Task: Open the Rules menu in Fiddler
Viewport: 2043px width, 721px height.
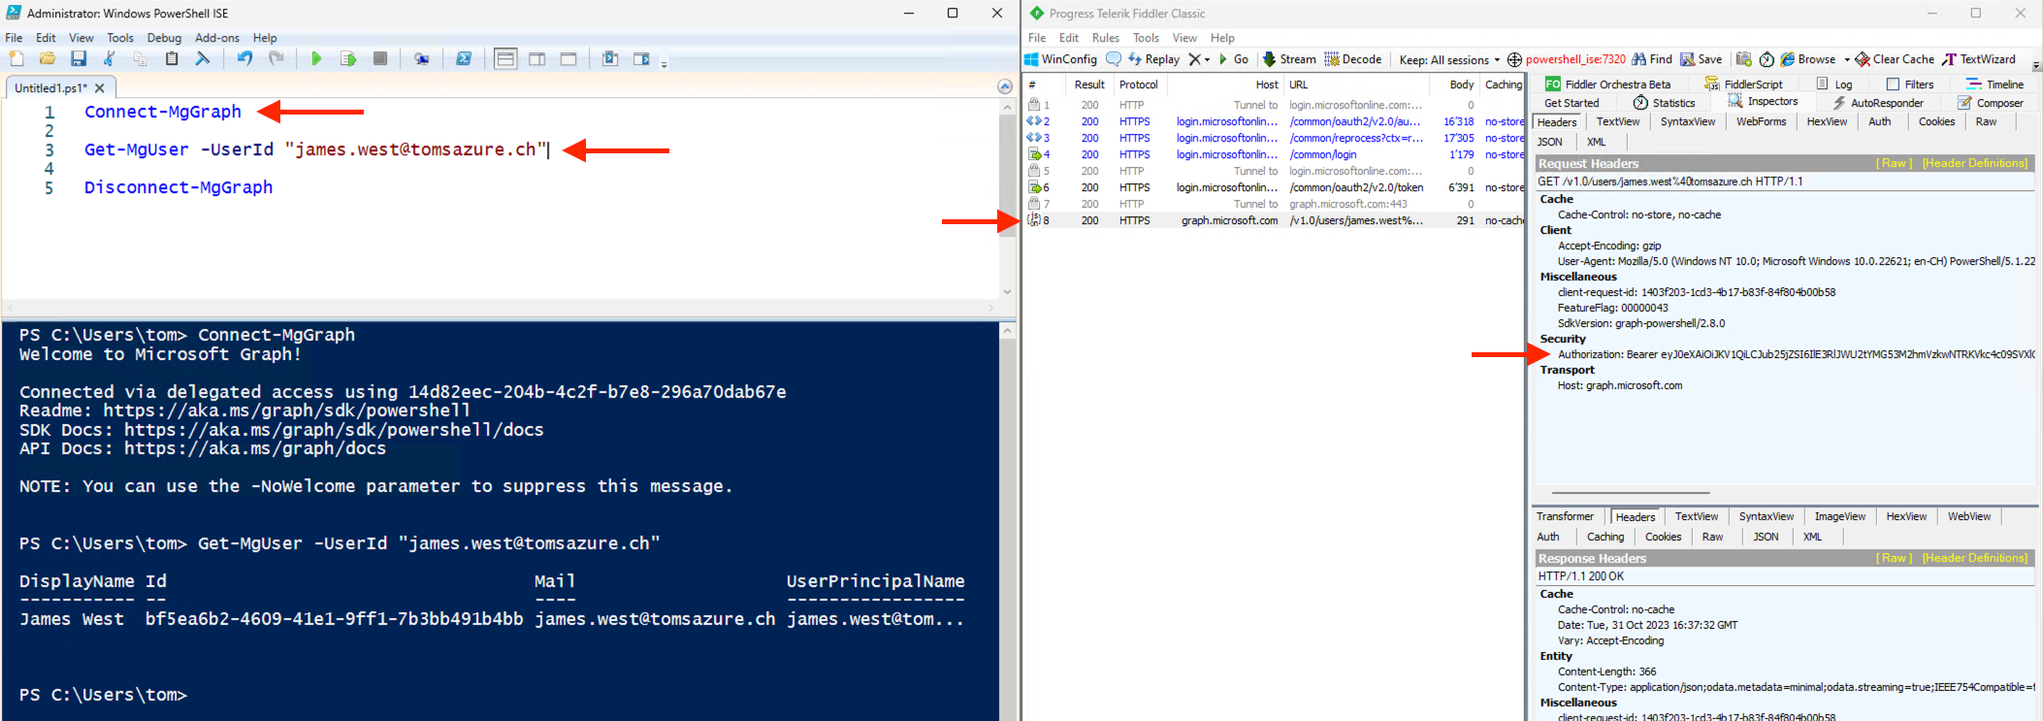Action: (1105, 38)
